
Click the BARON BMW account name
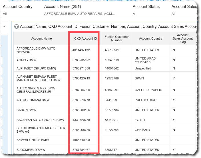[x=26, y=110]
